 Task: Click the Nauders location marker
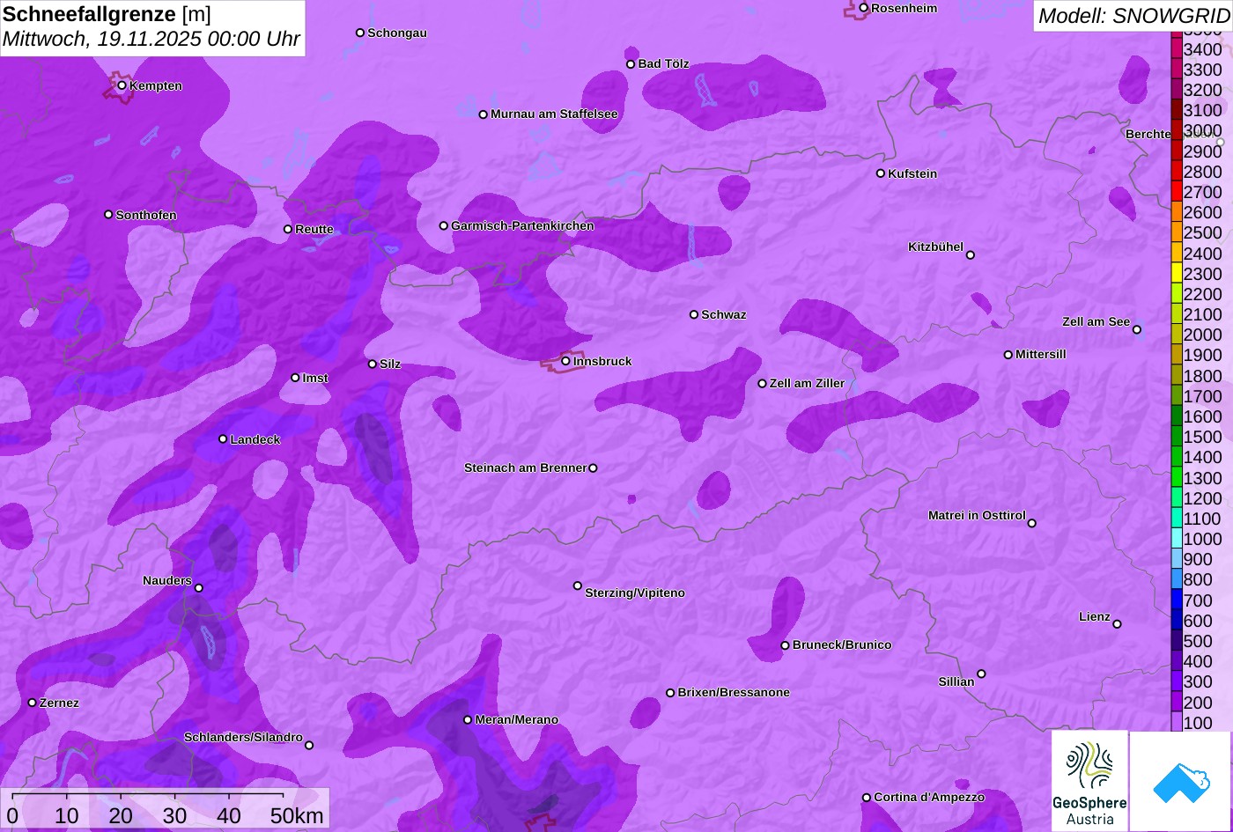point(199,588)
